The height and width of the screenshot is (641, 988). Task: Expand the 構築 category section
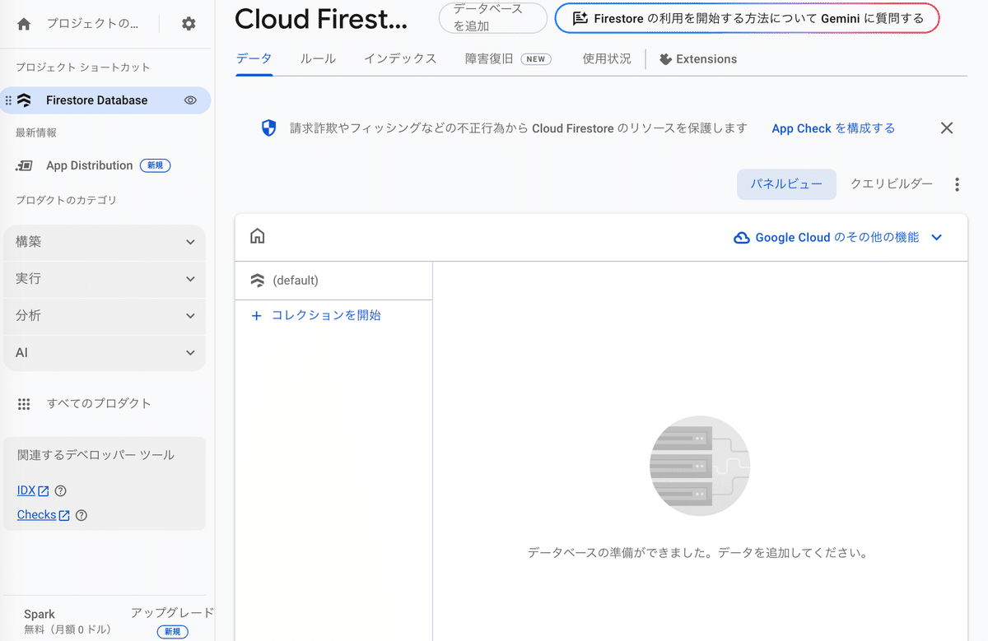pyautogui.click(x=105, y=241)
